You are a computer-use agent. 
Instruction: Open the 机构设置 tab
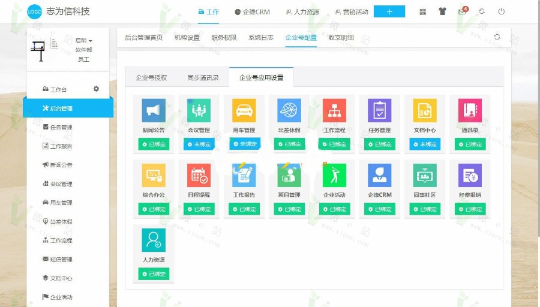187,38
